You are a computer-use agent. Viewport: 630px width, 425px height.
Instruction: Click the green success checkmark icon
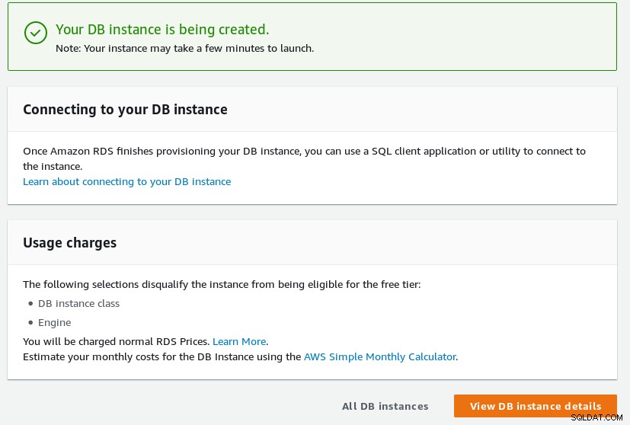(36, 33)
